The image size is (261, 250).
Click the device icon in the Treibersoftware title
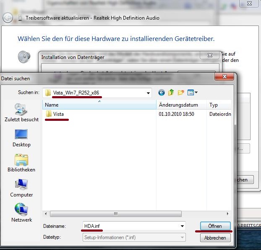pos(20,18)
